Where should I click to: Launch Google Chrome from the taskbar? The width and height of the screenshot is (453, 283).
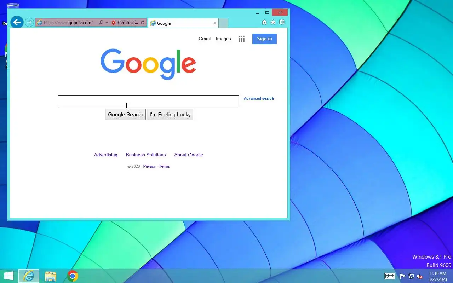pos(73,276)
